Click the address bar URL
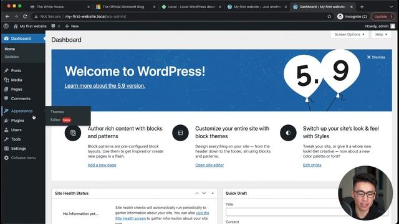399x224 pixels. [x=95, y=17]
